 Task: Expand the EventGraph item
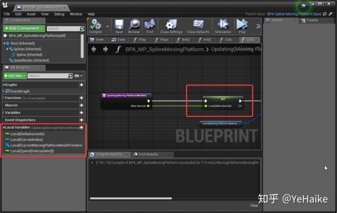pos(4,91)
